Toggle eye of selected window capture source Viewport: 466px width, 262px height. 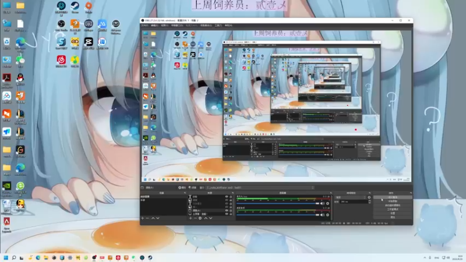(x=227, y=210)
